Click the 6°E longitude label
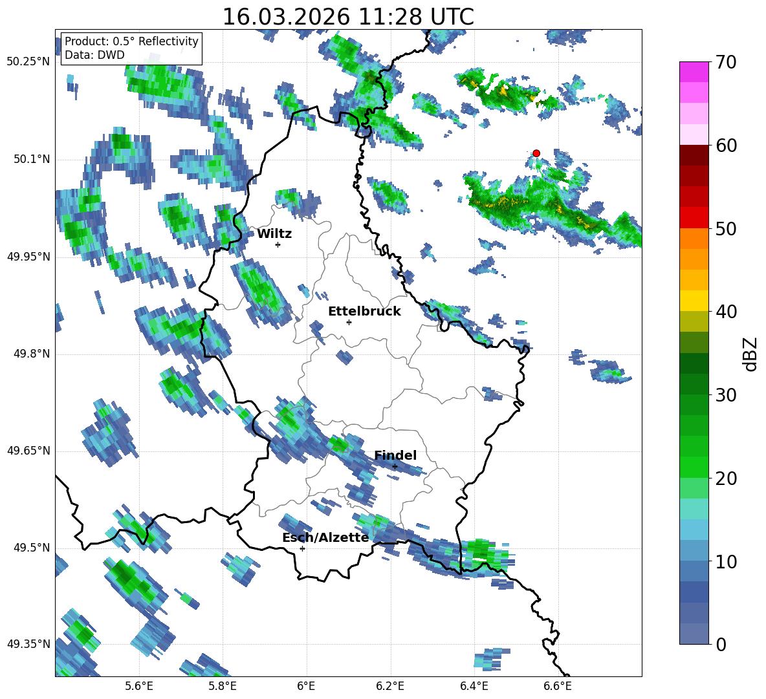Screen dimensions: 766x699 coord(306,686)
